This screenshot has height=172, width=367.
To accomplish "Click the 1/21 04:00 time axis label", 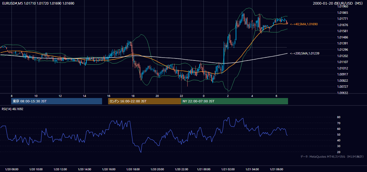I will (252, 169).
